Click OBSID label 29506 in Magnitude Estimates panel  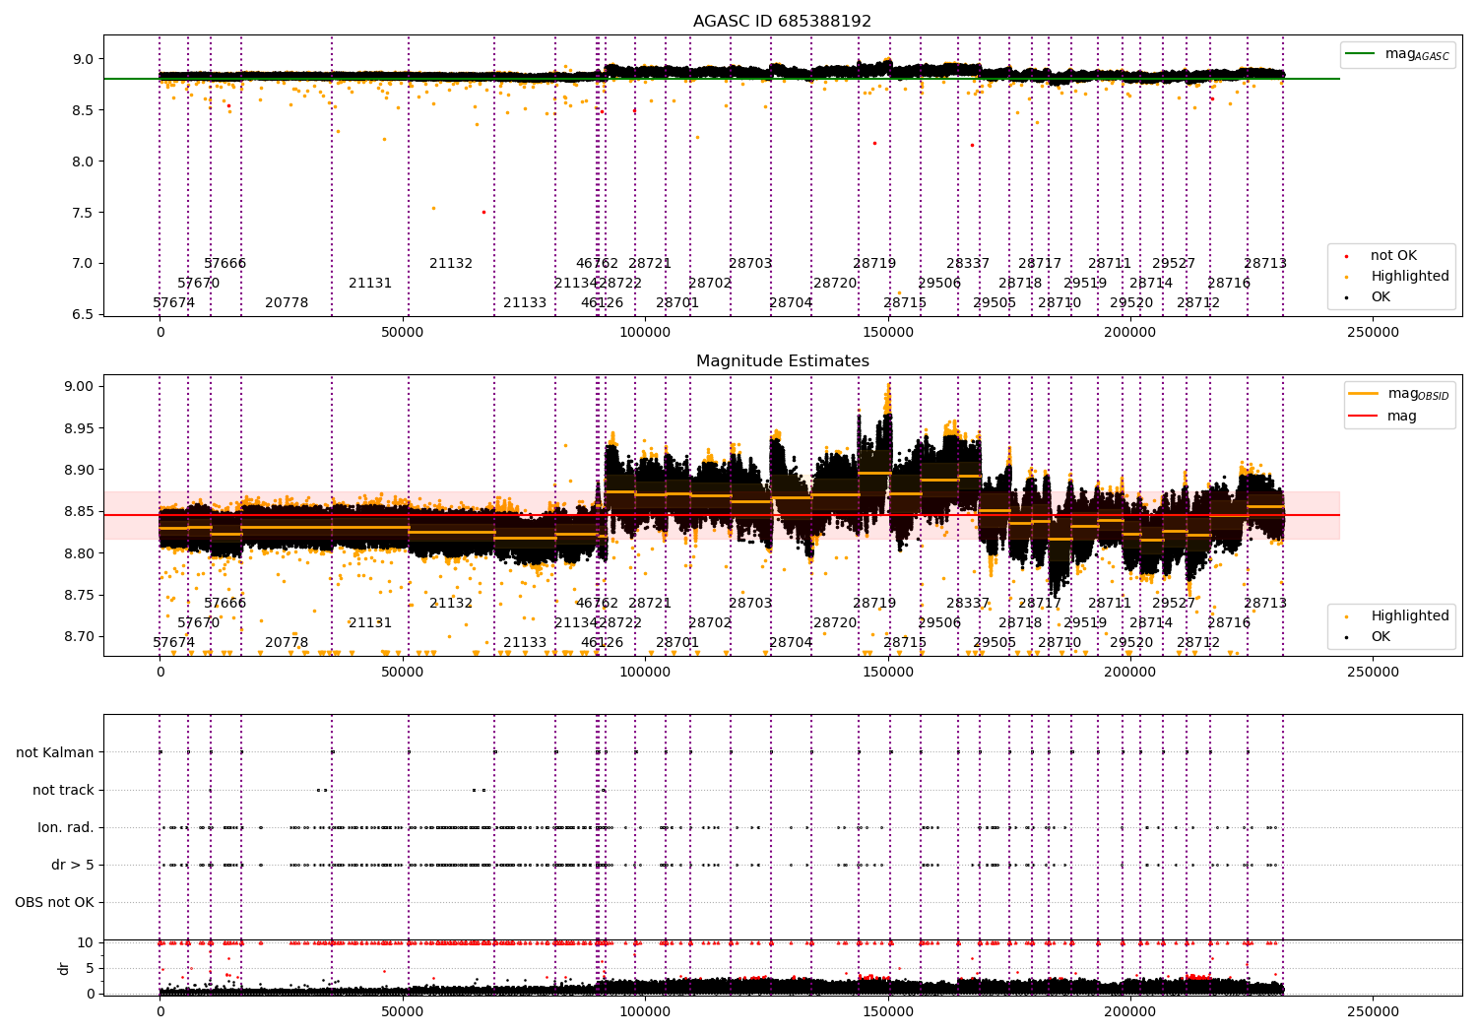coord(939,622)
